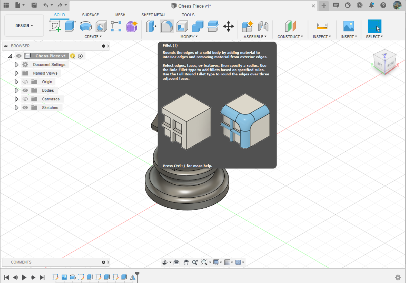Switch to the SHEET METAL tab

(154, 15)
